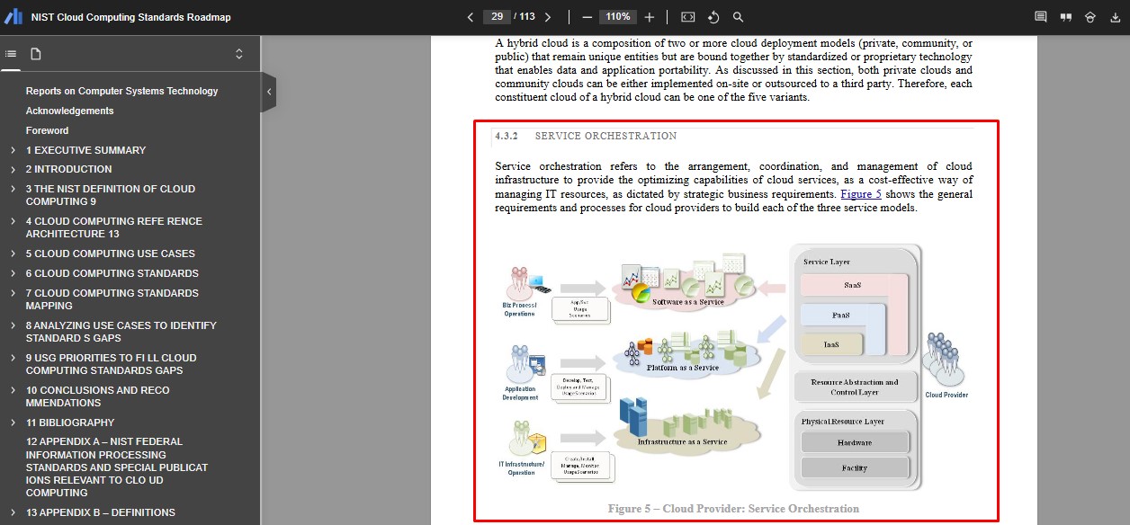Open 5 CLOUD COMPUTING USE CASES entry
The width and height of the screenshot is (1130, 525).
110,254
